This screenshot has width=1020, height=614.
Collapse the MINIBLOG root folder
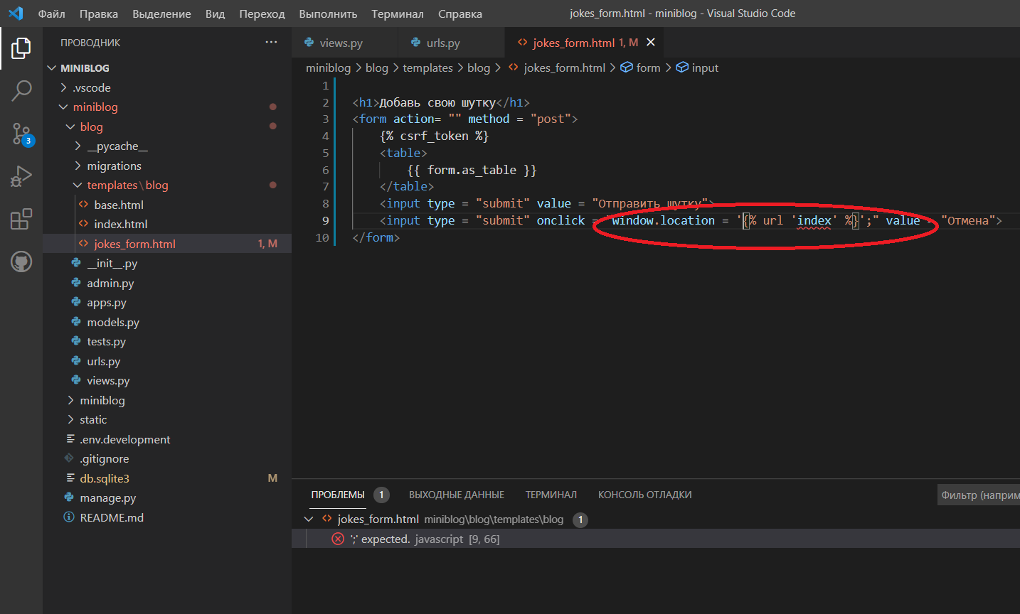tap(51, 68)
